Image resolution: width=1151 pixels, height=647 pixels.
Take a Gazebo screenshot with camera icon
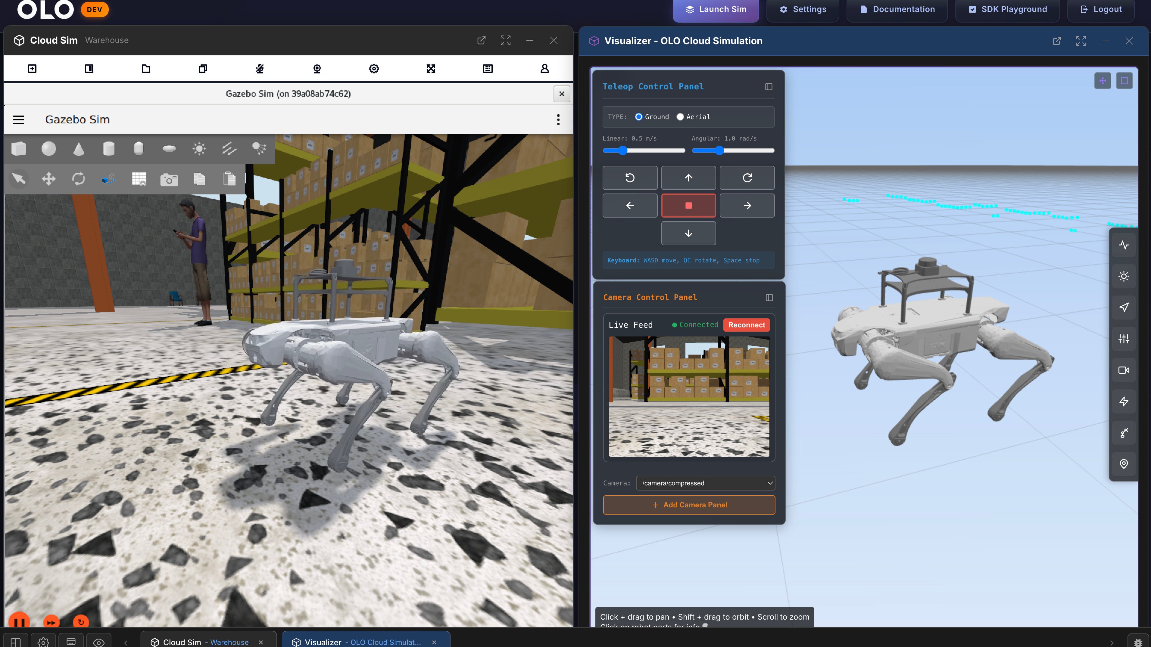click(x=169, y=179)
